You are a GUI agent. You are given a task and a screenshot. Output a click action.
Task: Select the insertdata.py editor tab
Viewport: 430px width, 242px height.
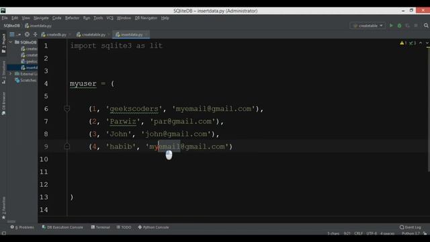[131, 34]
